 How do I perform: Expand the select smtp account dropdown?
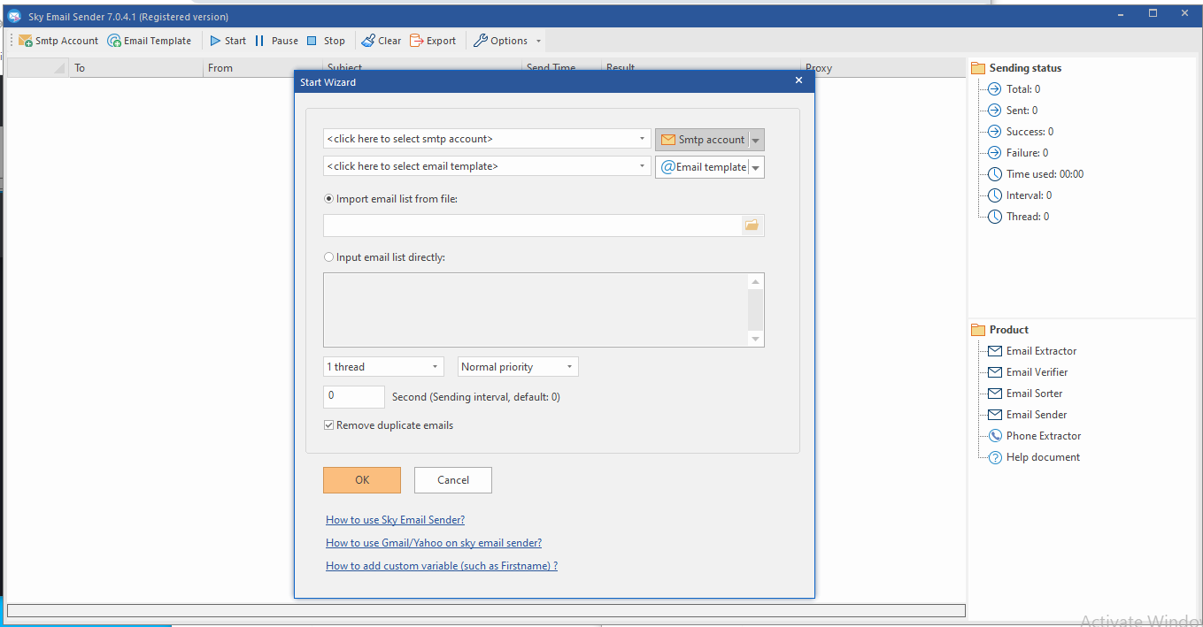point(642,139)
